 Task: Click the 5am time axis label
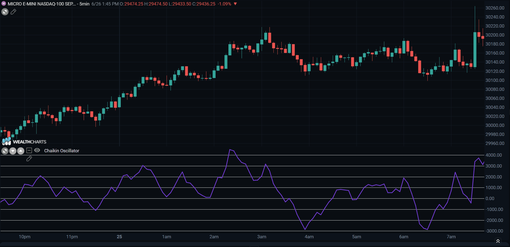357,237
